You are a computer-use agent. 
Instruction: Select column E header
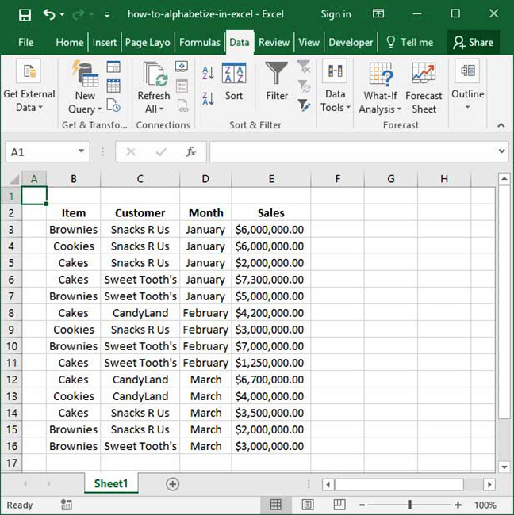[271, 179]
